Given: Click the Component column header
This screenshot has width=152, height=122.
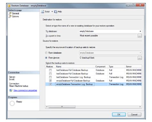Looking at the screenshot, I should 101,67.
